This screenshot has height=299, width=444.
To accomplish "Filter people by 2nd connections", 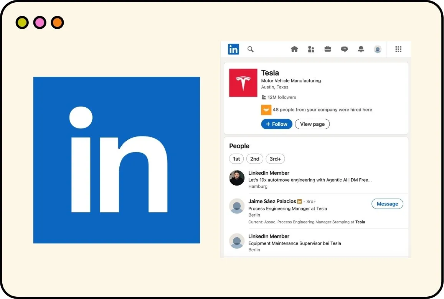I will (254, 159).
